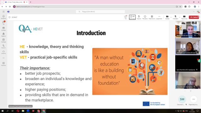Open Chrome three-dot menu
Screen dimensions: 201x113
click(x=199, y=7)
